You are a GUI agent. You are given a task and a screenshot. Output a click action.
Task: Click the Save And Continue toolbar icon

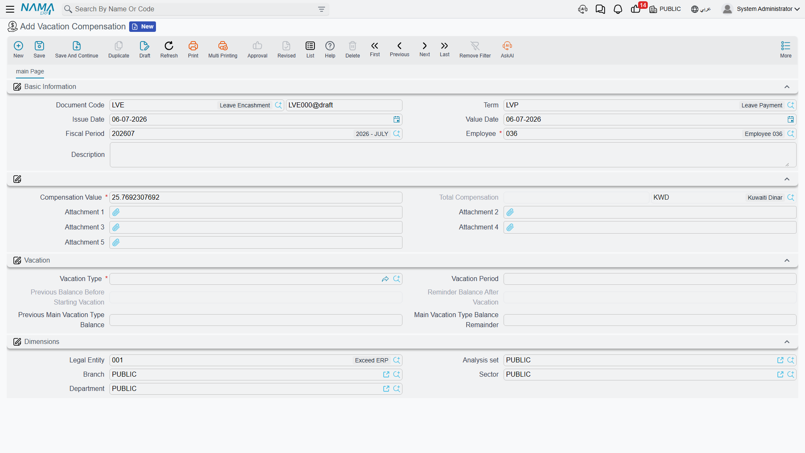click(x=76, y=46)
